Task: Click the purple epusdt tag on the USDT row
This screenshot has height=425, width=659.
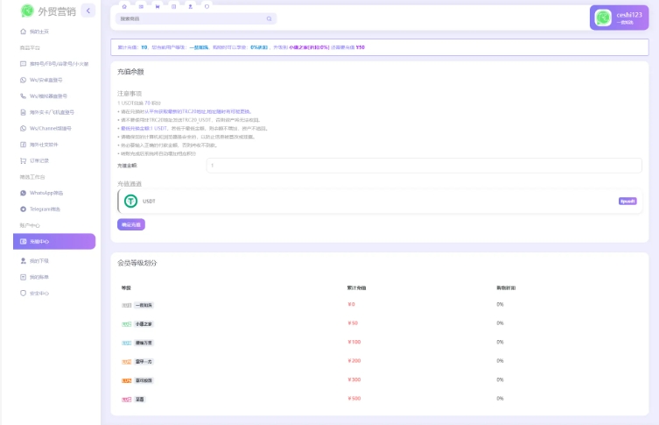Action: click(x=627, y=202)
